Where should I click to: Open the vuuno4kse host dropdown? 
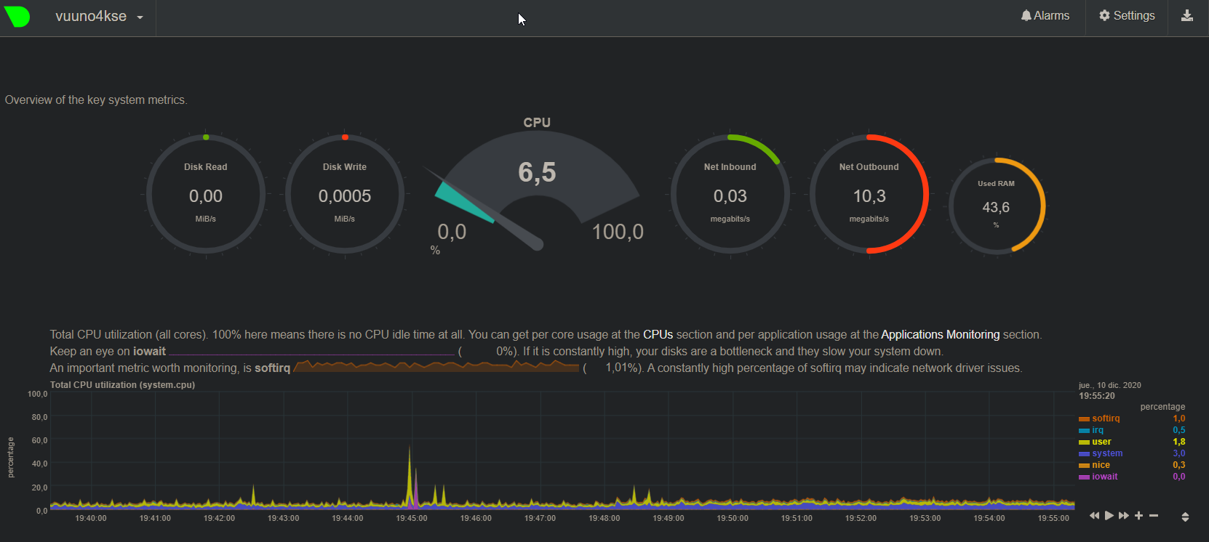click(99, 17)
